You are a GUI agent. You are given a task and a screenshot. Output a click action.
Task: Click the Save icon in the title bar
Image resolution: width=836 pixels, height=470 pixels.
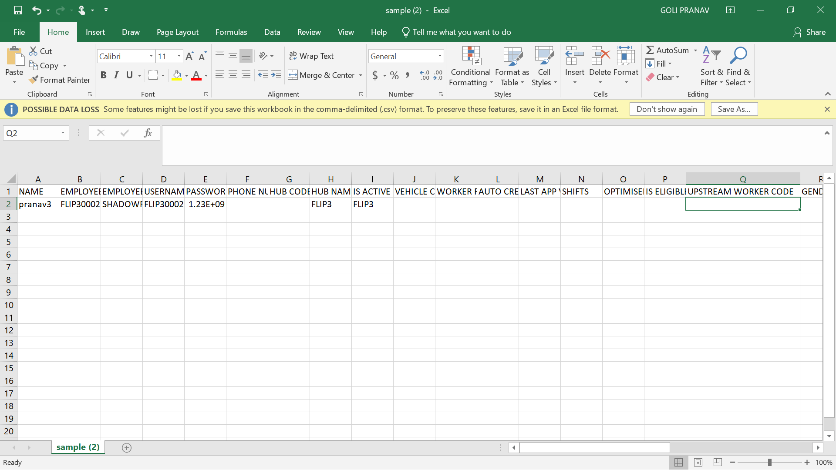coord(18,10)
